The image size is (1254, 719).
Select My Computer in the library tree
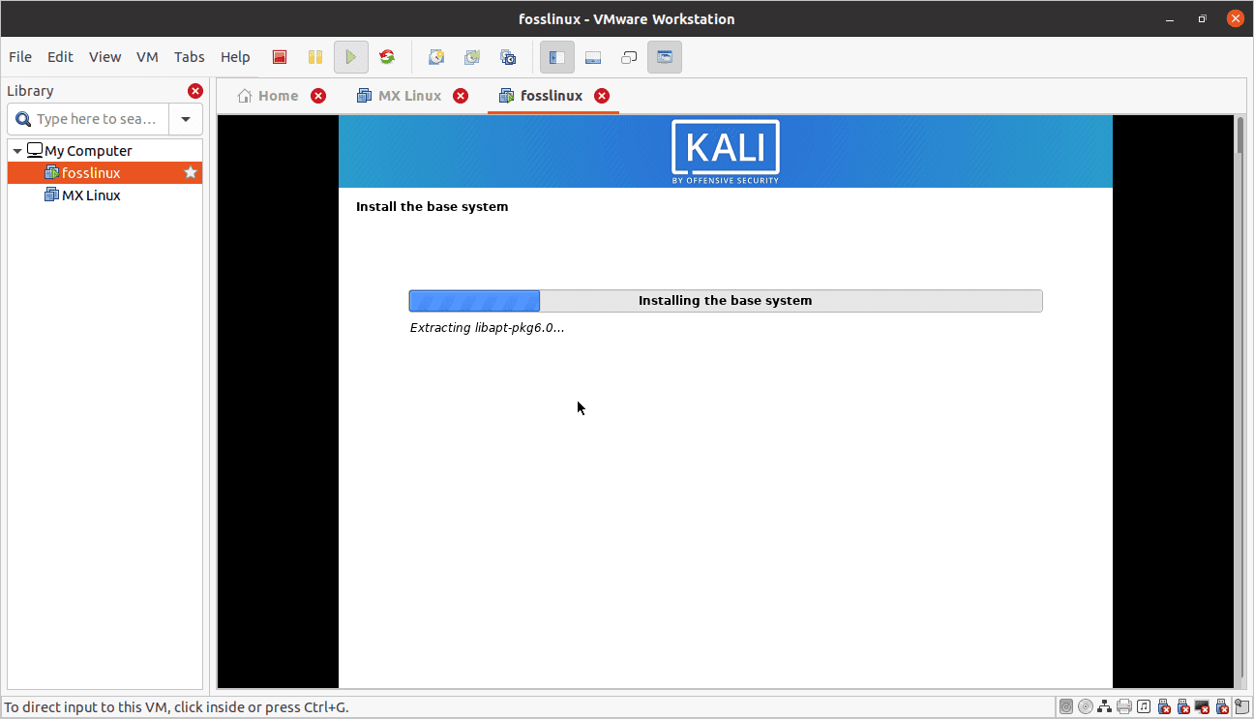(105, 150)
